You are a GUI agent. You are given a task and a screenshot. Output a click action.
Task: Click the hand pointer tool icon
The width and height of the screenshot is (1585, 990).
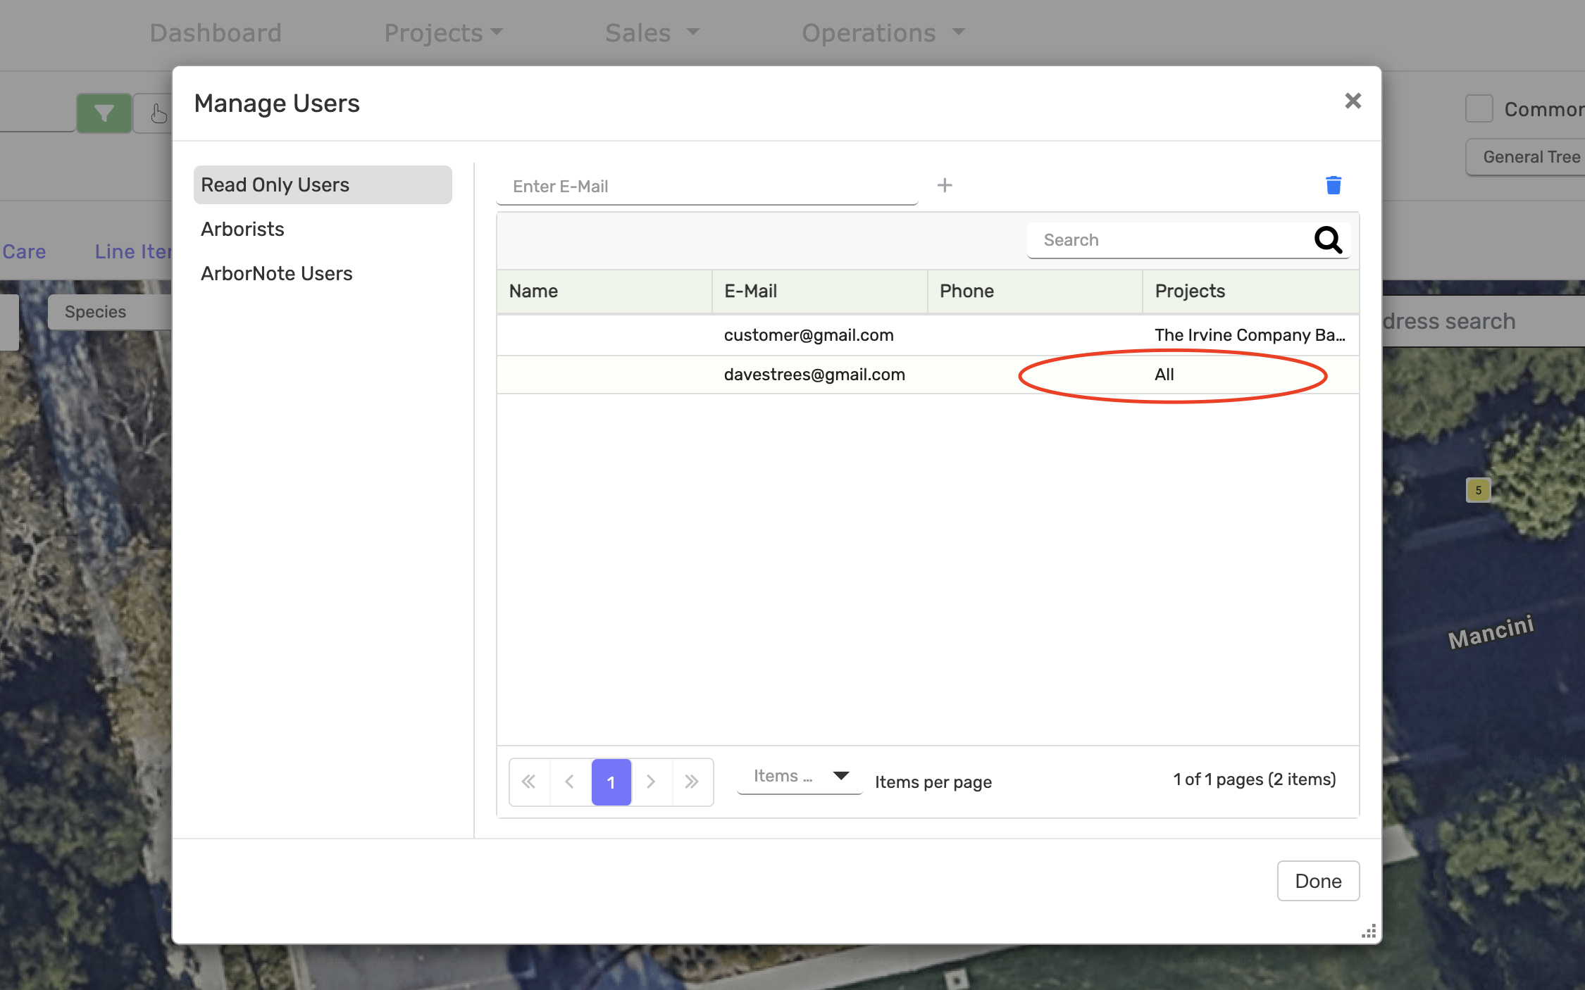click(158, 113)
